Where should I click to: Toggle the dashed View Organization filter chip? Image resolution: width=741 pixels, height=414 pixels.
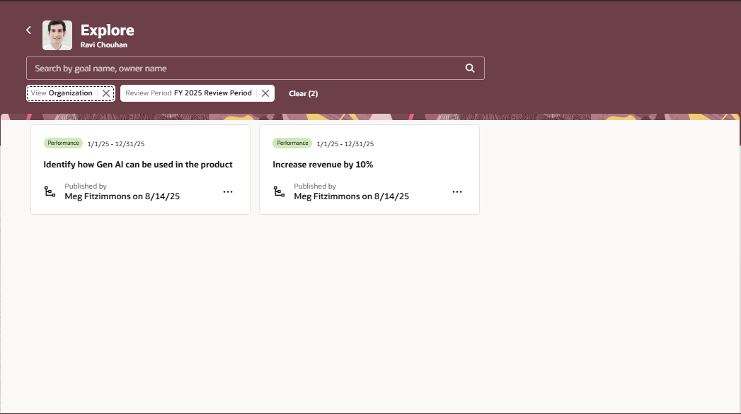[64, 93]
